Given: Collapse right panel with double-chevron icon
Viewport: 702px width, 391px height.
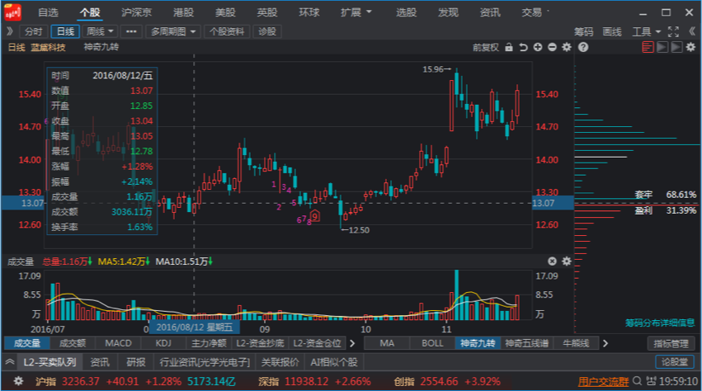Looking at the screenshot, I should coord(692,31).
